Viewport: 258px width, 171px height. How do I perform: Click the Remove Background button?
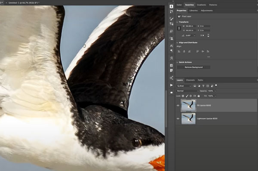[x=193, y=67]
